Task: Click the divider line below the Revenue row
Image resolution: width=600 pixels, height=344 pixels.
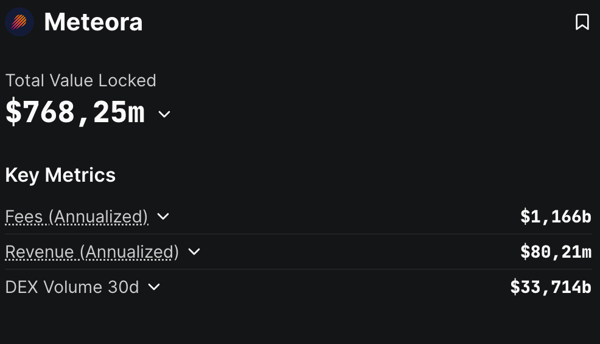Action: pyautogui.click(x=298, y=269)
